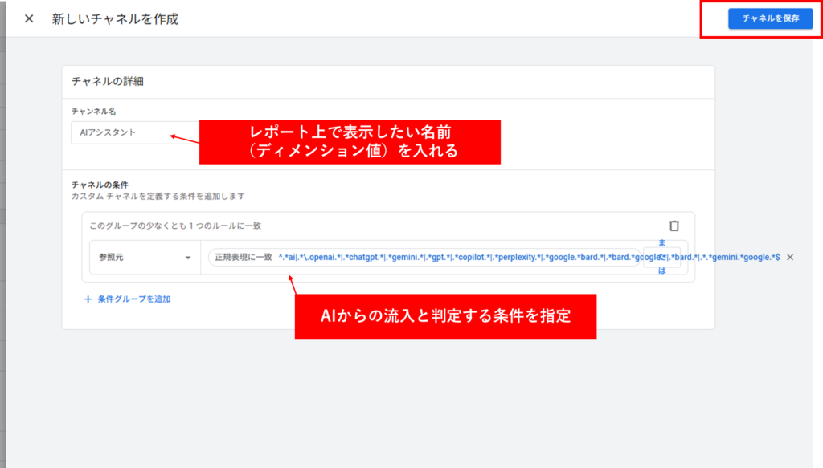823x468 pixels.
Task: Open the 正規表現に一致 match type label
Action: coord(243,257)
